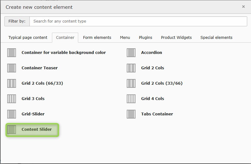Click the content type search field
This screenshot has height=164, width=251.
138,21
